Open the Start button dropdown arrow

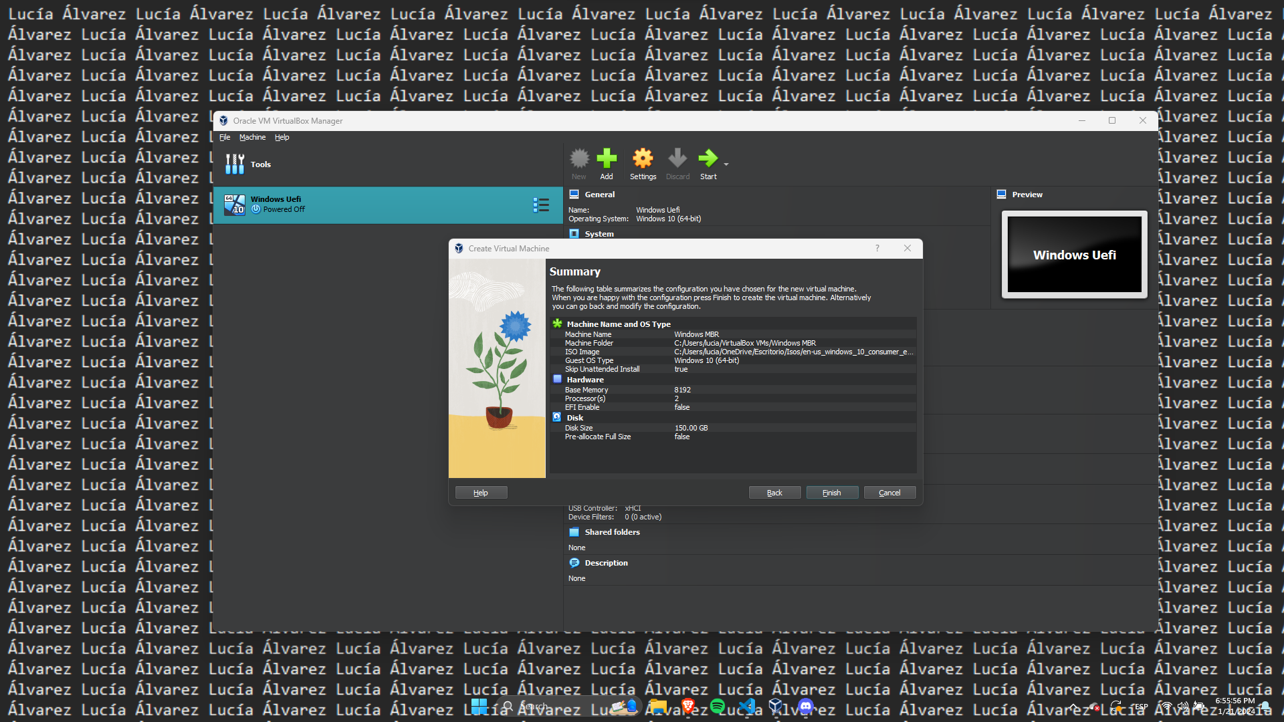pyautogui.click(x=726, y=164)
